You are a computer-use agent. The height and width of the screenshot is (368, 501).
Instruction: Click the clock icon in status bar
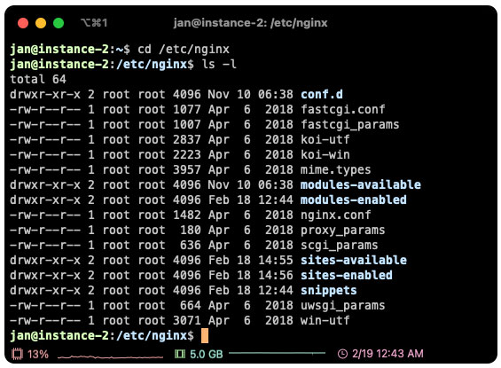click(x=342, y=354)
